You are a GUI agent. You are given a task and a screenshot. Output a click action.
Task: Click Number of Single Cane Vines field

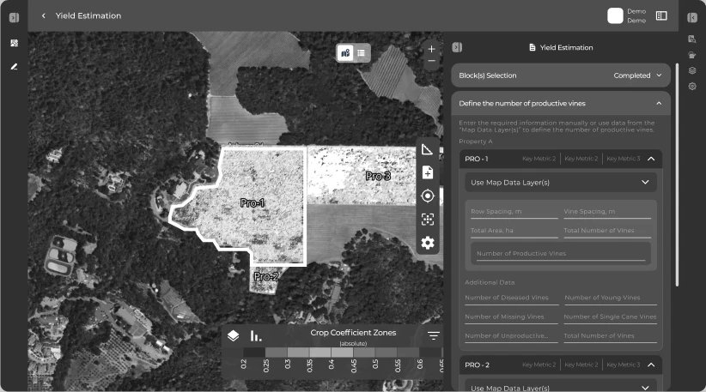(610, 317)
